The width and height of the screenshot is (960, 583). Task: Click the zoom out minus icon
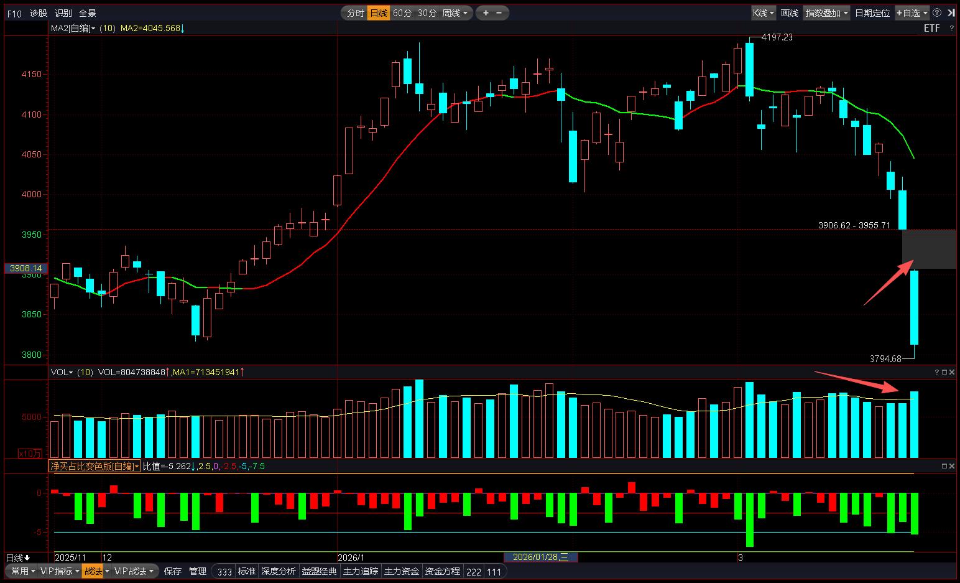pyautogui.click(x=499, y=12)
